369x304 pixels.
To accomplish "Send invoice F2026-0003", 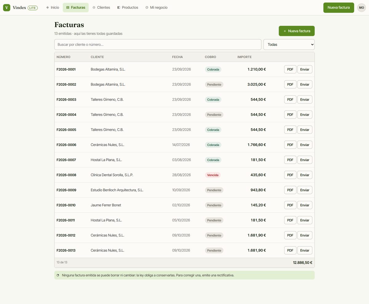I will point(305,99).
